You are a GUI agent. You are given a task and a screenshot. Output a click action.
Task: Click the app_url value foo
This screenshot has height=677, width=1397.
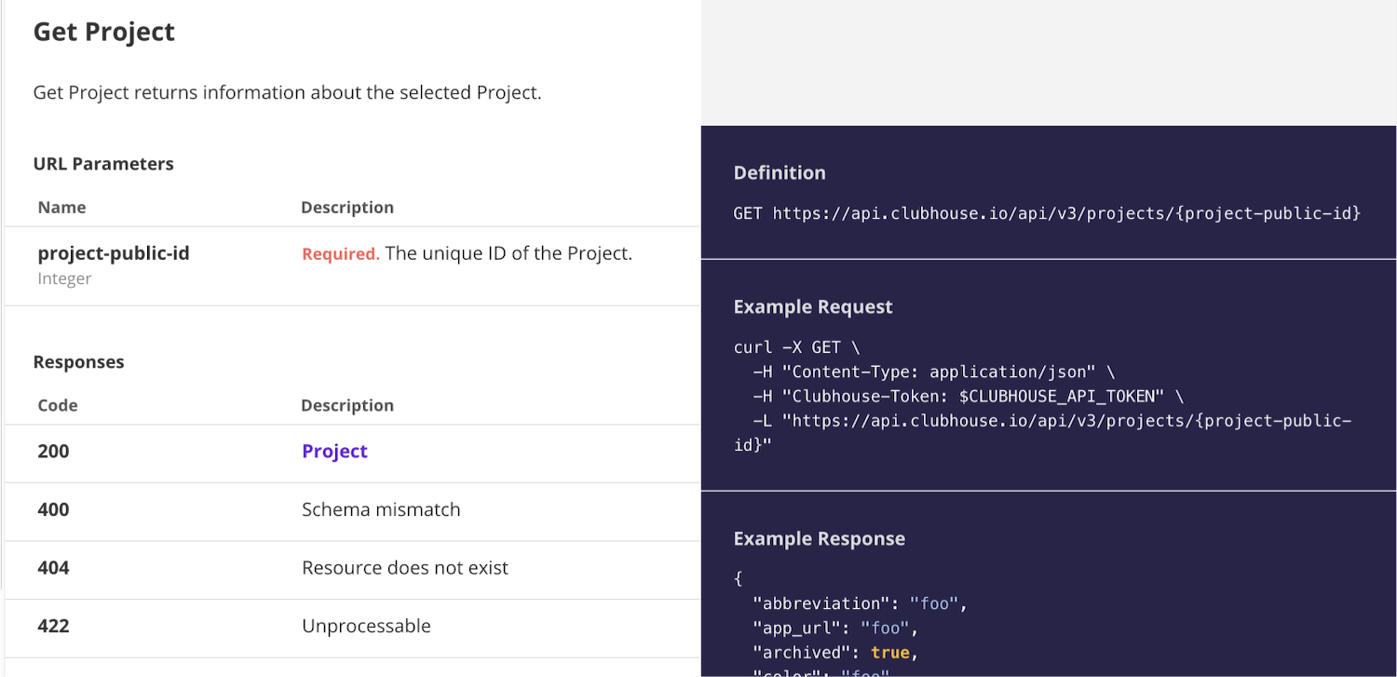[x=886, y=628]
